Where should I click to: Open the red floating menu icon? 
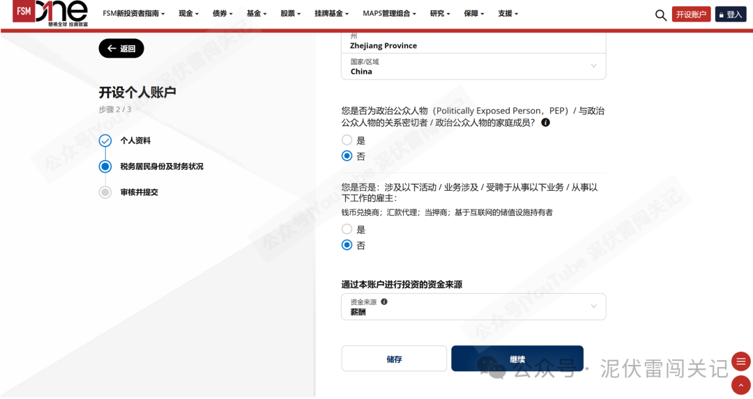point(741,361)
